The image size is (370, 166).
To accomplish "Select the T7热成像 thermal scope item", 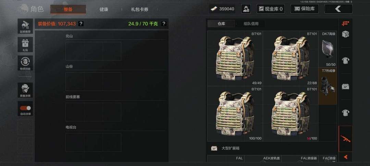I will (x=328, y=86).
